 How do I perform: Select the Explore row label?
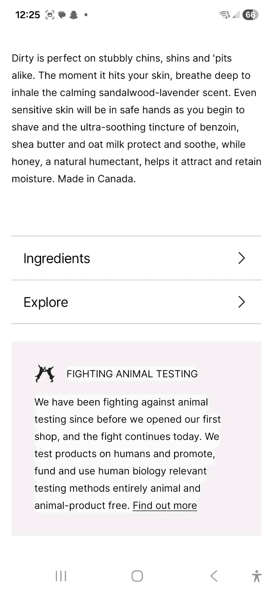(46, 302)
